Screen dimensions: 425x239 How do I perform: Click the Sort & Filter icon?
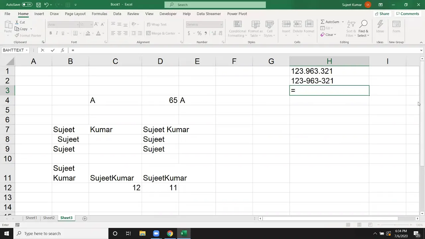point(351,25)
